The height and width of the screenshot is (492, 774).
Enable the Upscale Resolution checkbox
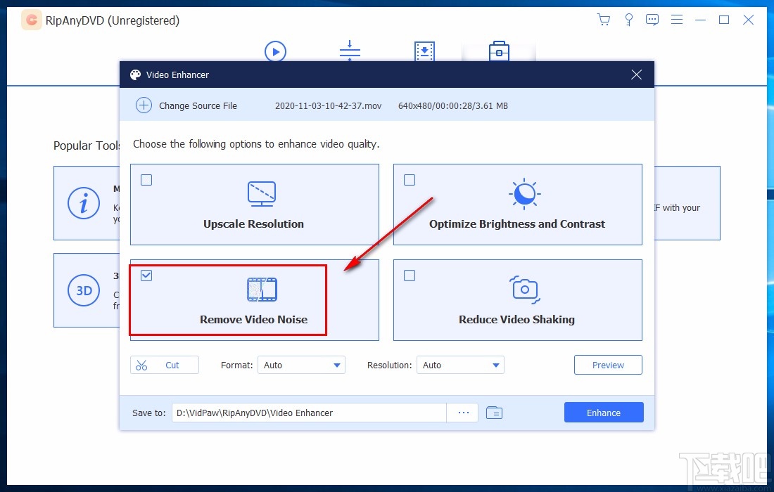[146, 180]
